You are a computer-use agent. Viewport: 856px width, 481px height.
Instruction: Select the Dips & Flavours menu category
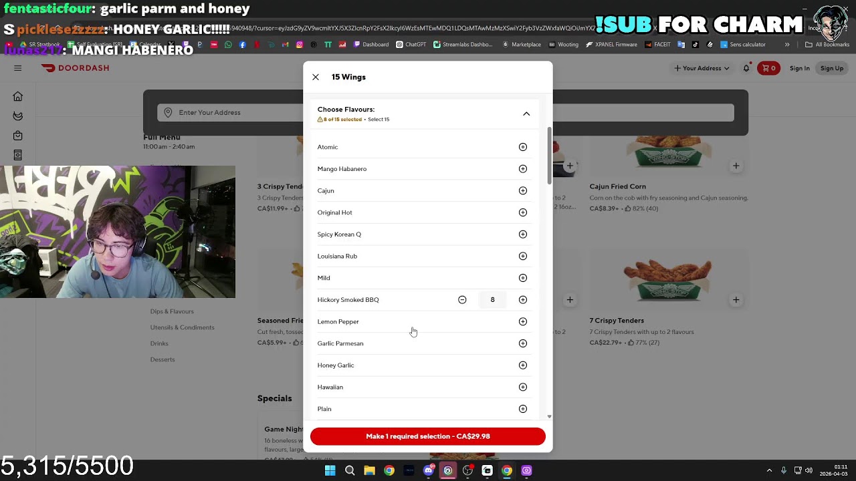172,311
